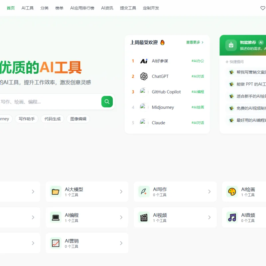The image size is (266, 266).
Task: Click the AI写作 pen icon
Action: click(144, 192)
